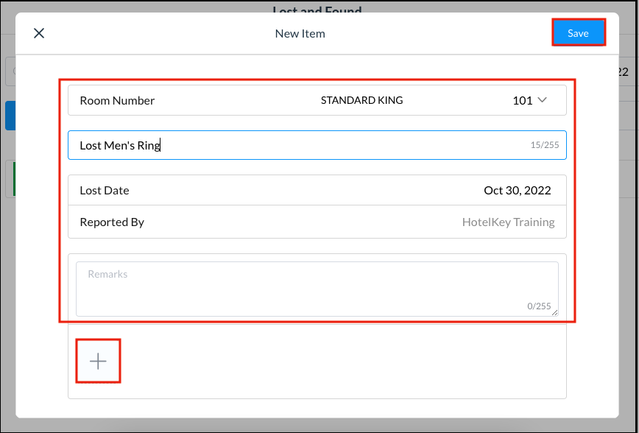
Task: Click the STANDARD KING room type text
Action: (361, 100)
